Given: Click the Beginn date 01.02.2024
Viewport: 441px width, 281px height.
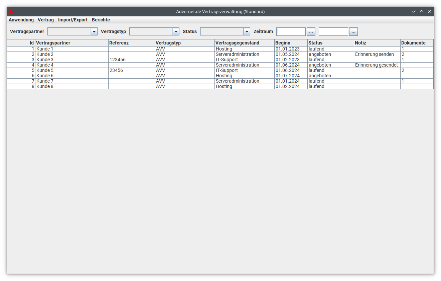Looking at the screenshot, I should pos(288,86).
